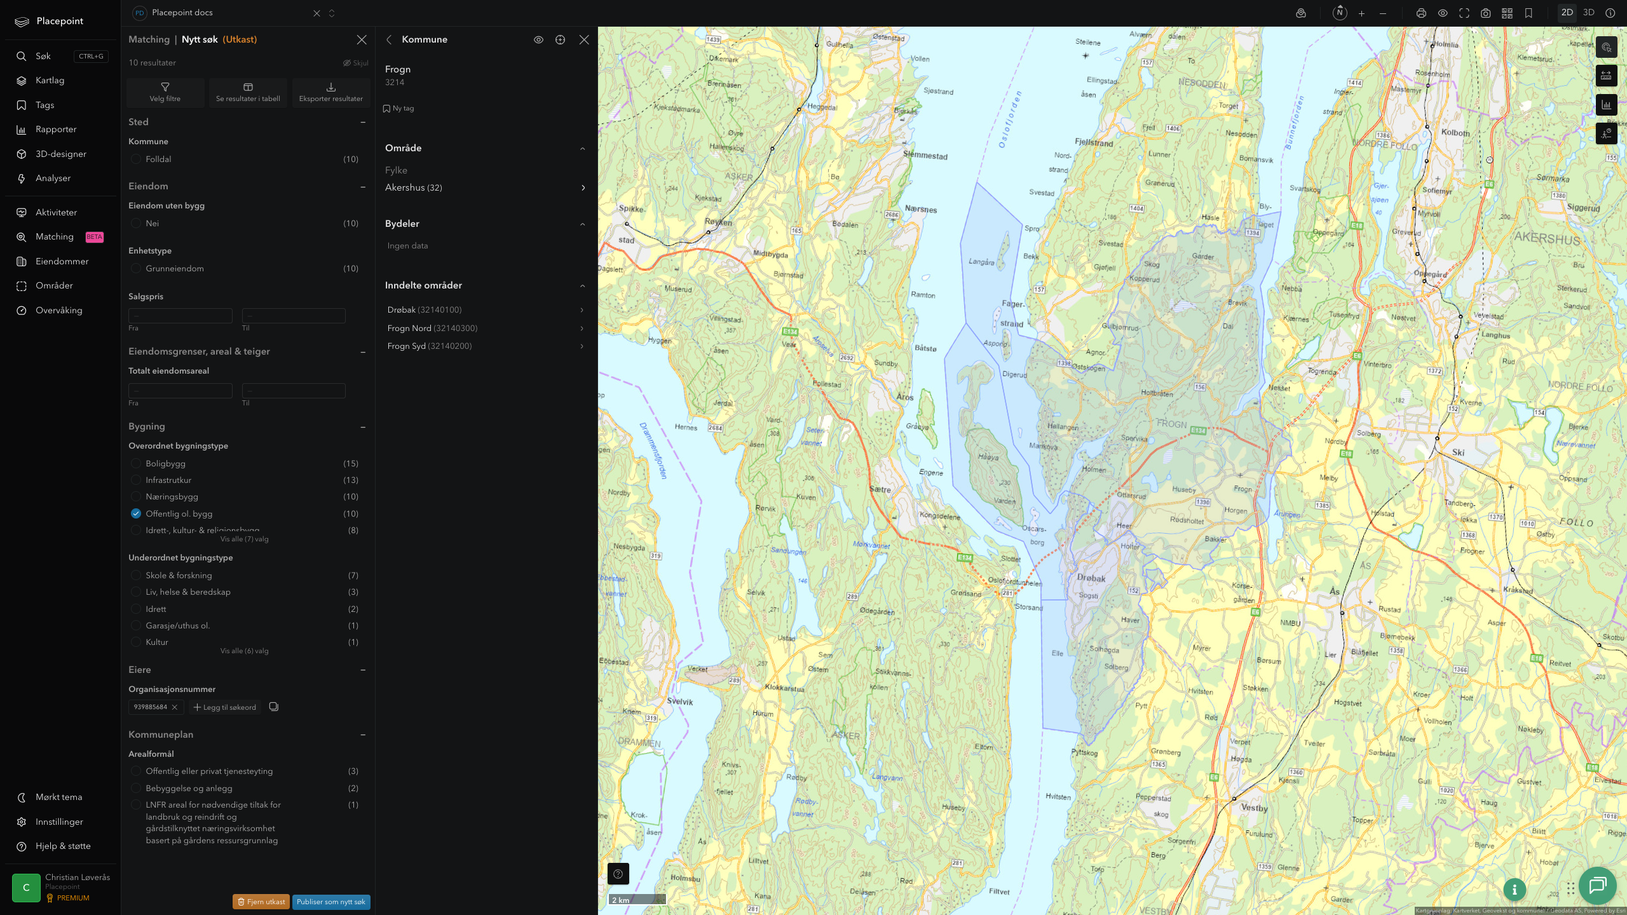Open the street view location icon in top toolbar
The width and height of the screenshot is (1627, 915).
pos(1301,13)
